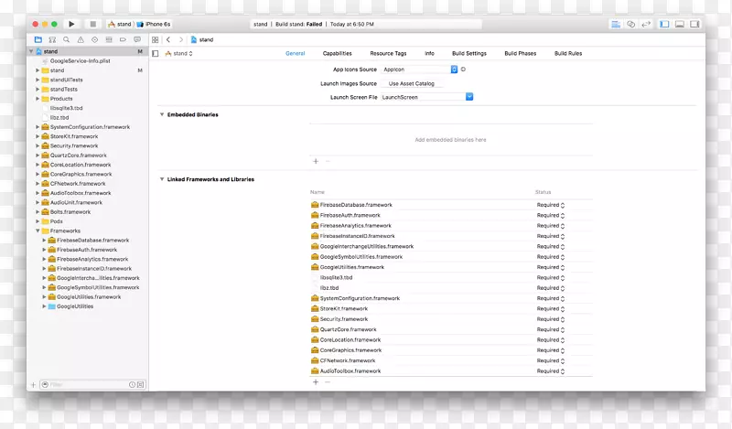Choose the stand scheme in toolbar
The width and height of the screenshot is (732, 429).
click(120, 24)
